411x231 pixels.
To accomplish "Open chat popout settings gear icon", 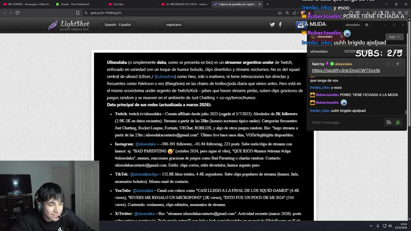I will click(367, 25).
